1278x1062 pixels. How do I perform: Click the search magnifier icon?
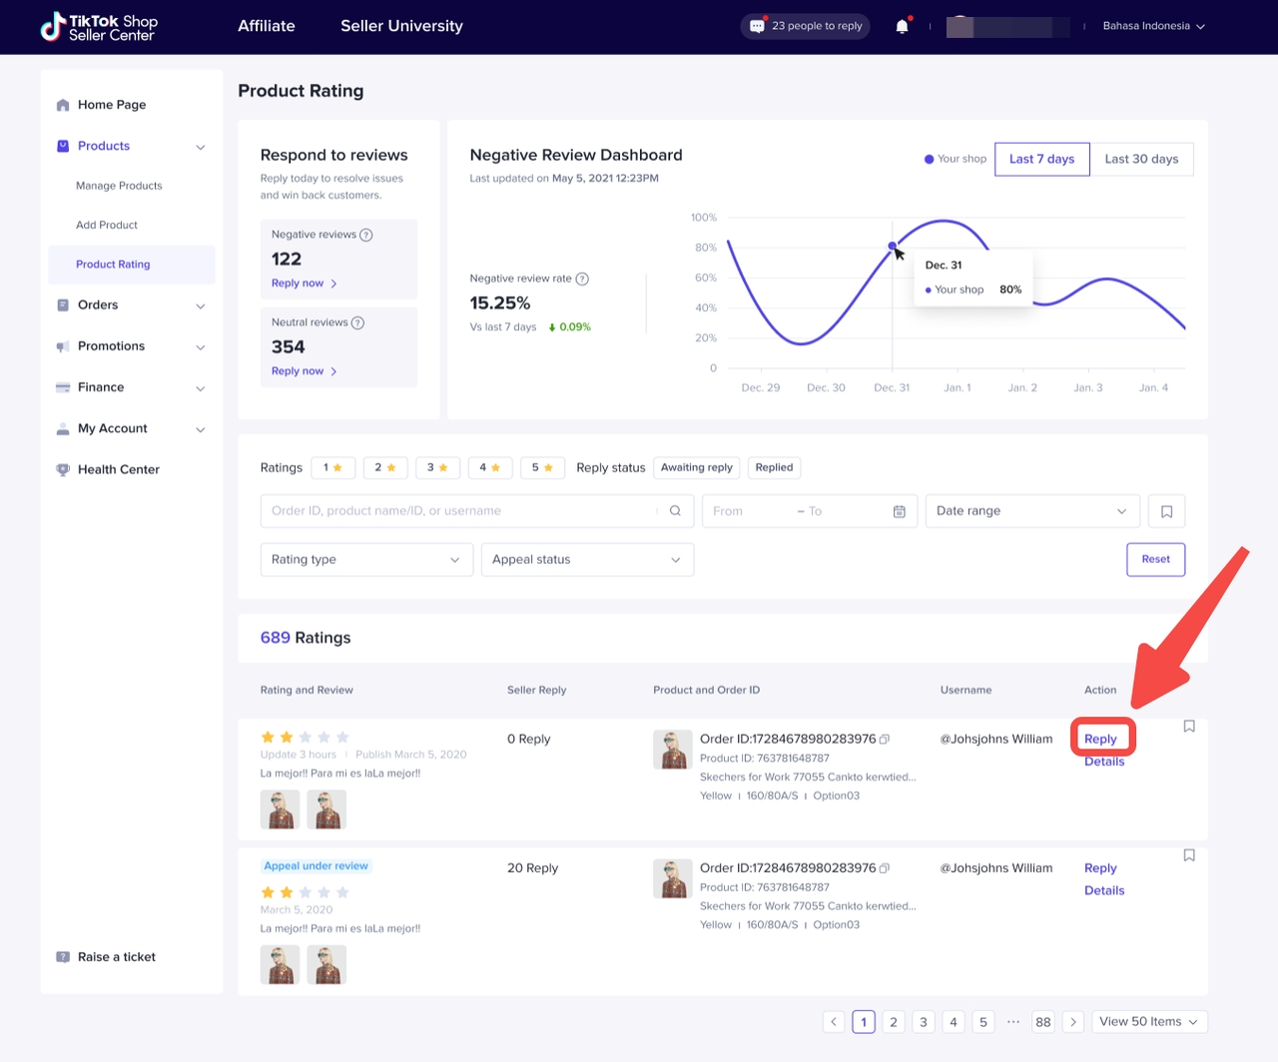coord(675,511)
